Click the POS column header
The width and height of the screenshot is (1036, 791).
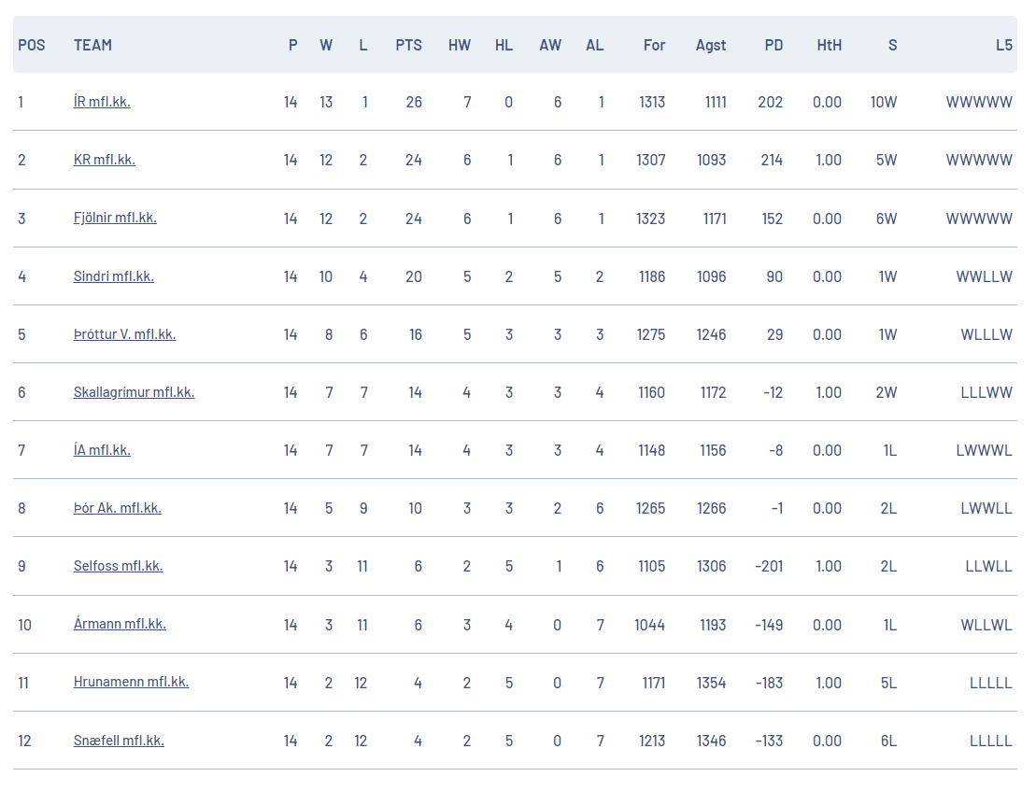[32, 45]
